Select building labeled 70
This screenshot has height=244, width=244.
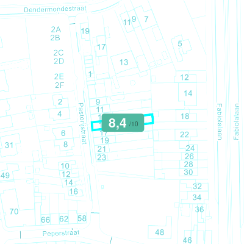pos(14,212)
